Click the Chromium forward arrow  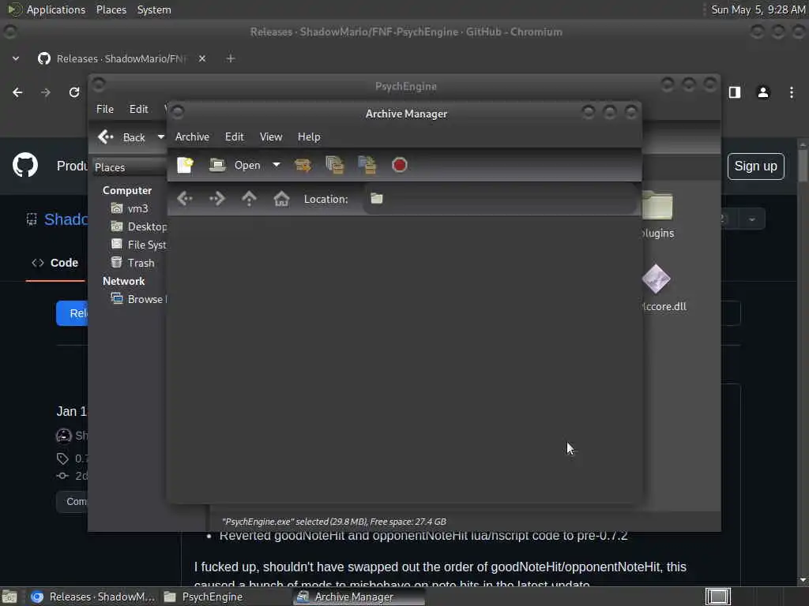click(x=46, y=92)
